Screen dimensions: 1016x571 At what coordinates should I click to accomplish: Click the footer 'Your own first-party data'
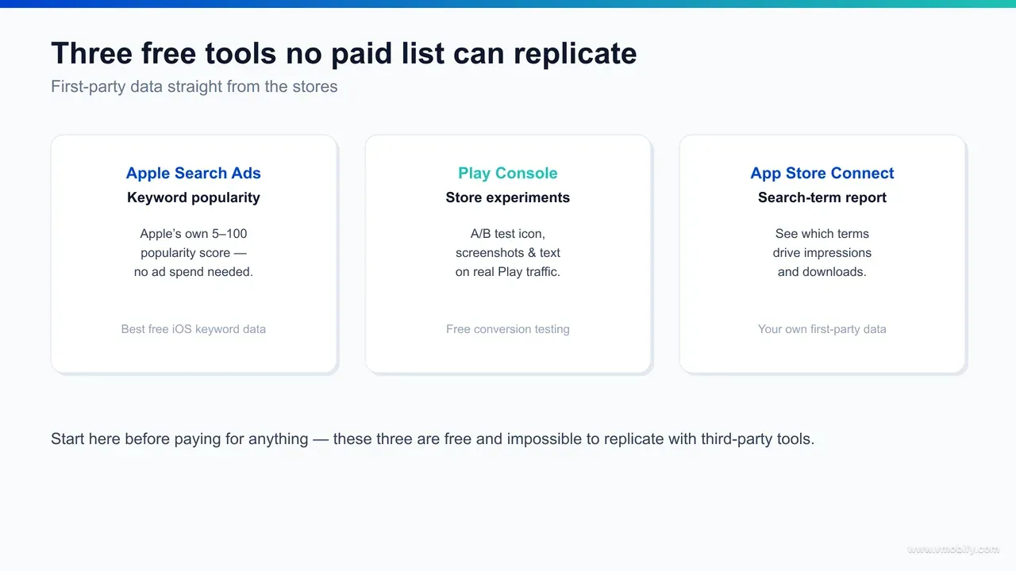pos(822,328)
